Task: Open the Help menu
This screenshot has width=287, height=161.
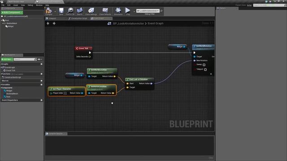Action: click(47, 5)
